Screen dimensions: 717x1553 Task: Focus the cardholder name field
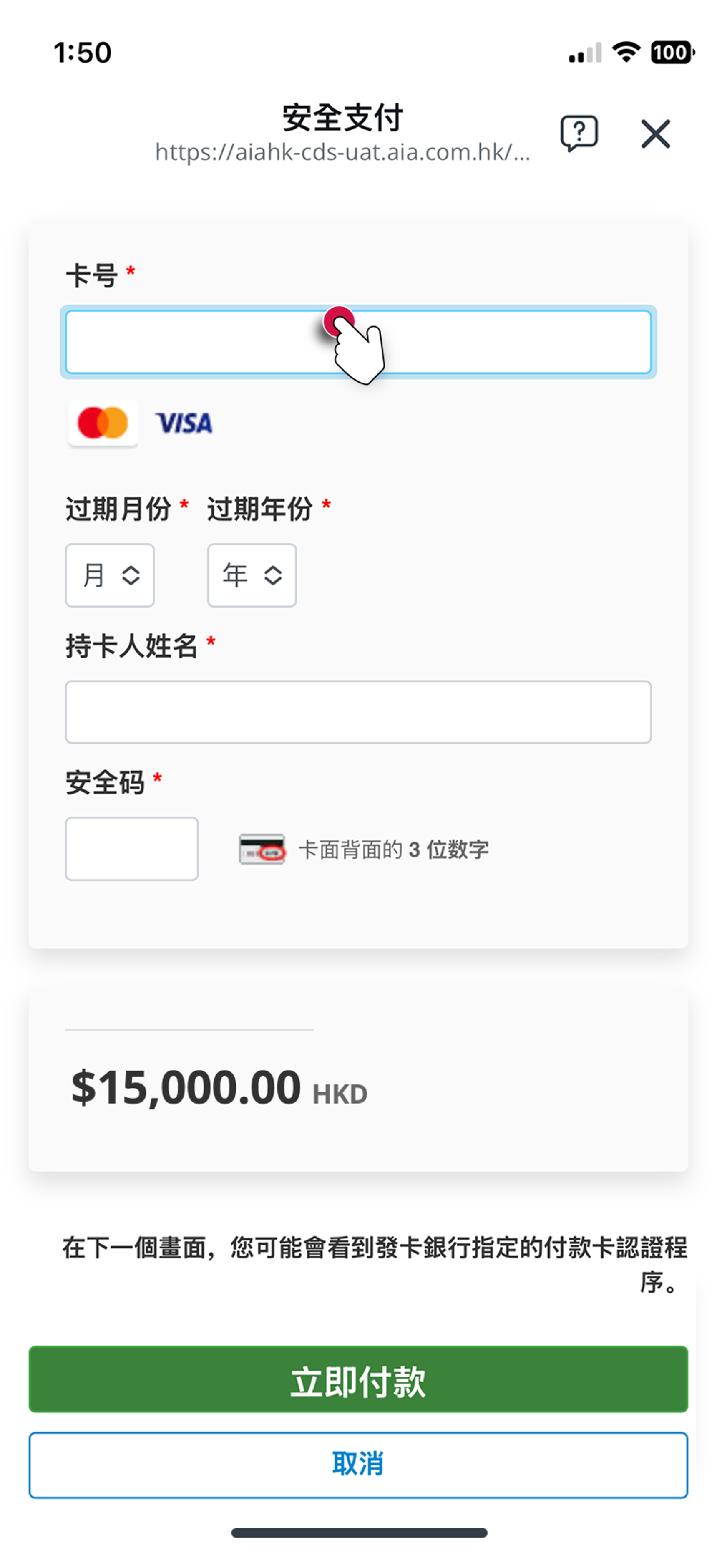coord(358,712)
